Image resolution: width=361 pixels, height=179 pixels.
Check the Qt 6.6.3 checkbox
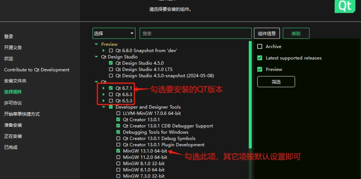tap(111, 94)
